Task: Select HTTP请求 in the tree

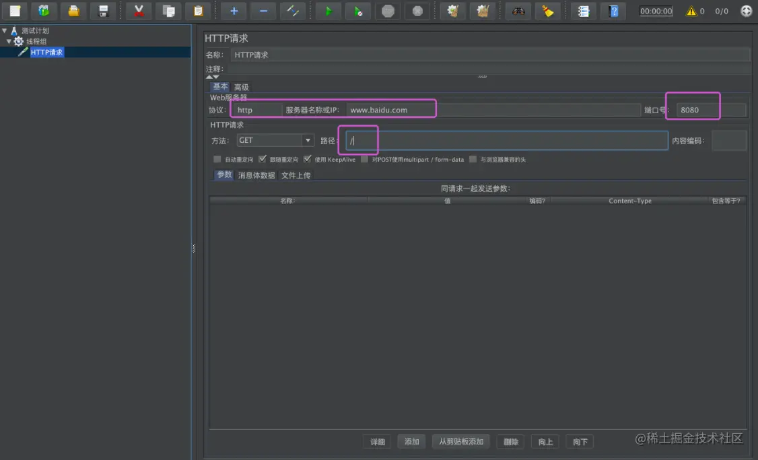Action: [x=47, y=52]
